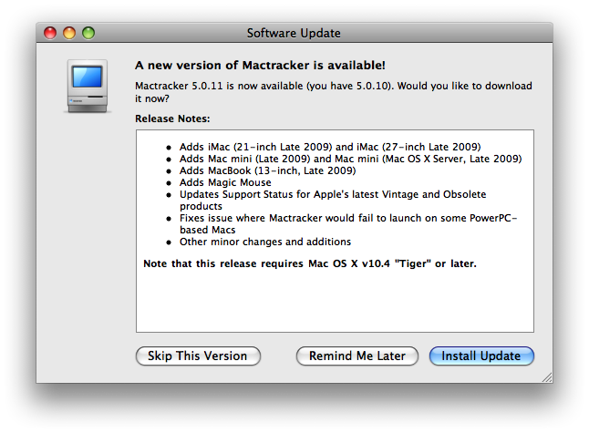Click the Release Notes label
Viewport: 589px width, 433px height.
pos(172,119)
